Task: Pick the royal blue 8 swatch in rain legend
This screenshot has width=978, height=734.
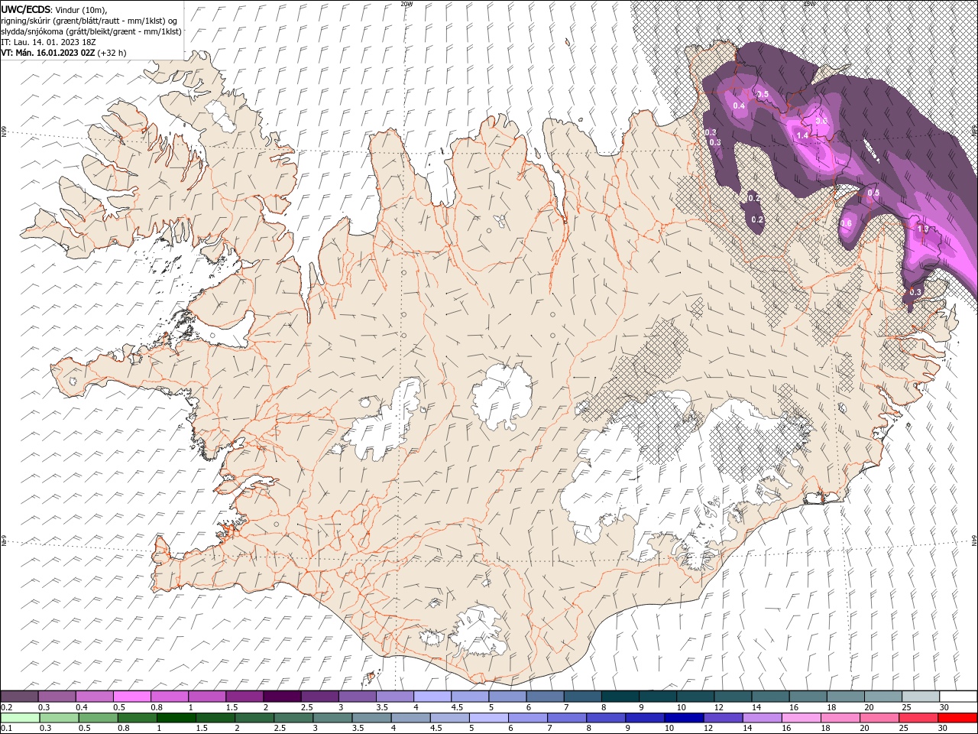Action: coord(606,718)
